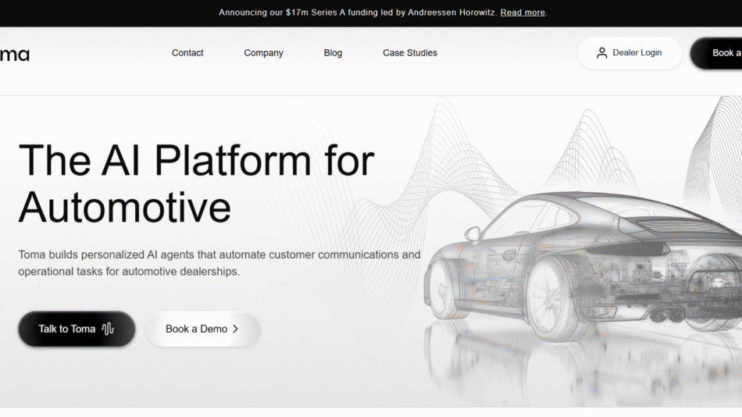Click the sound waveform icon in Talk to Toma
The height and width of the screenshot is (417, 742).
[108, 329]
